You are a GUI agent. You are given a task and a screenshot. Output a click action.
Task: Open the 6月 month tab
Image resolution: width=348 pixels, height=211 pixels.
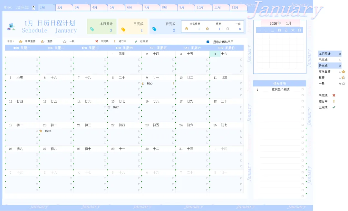134,7
